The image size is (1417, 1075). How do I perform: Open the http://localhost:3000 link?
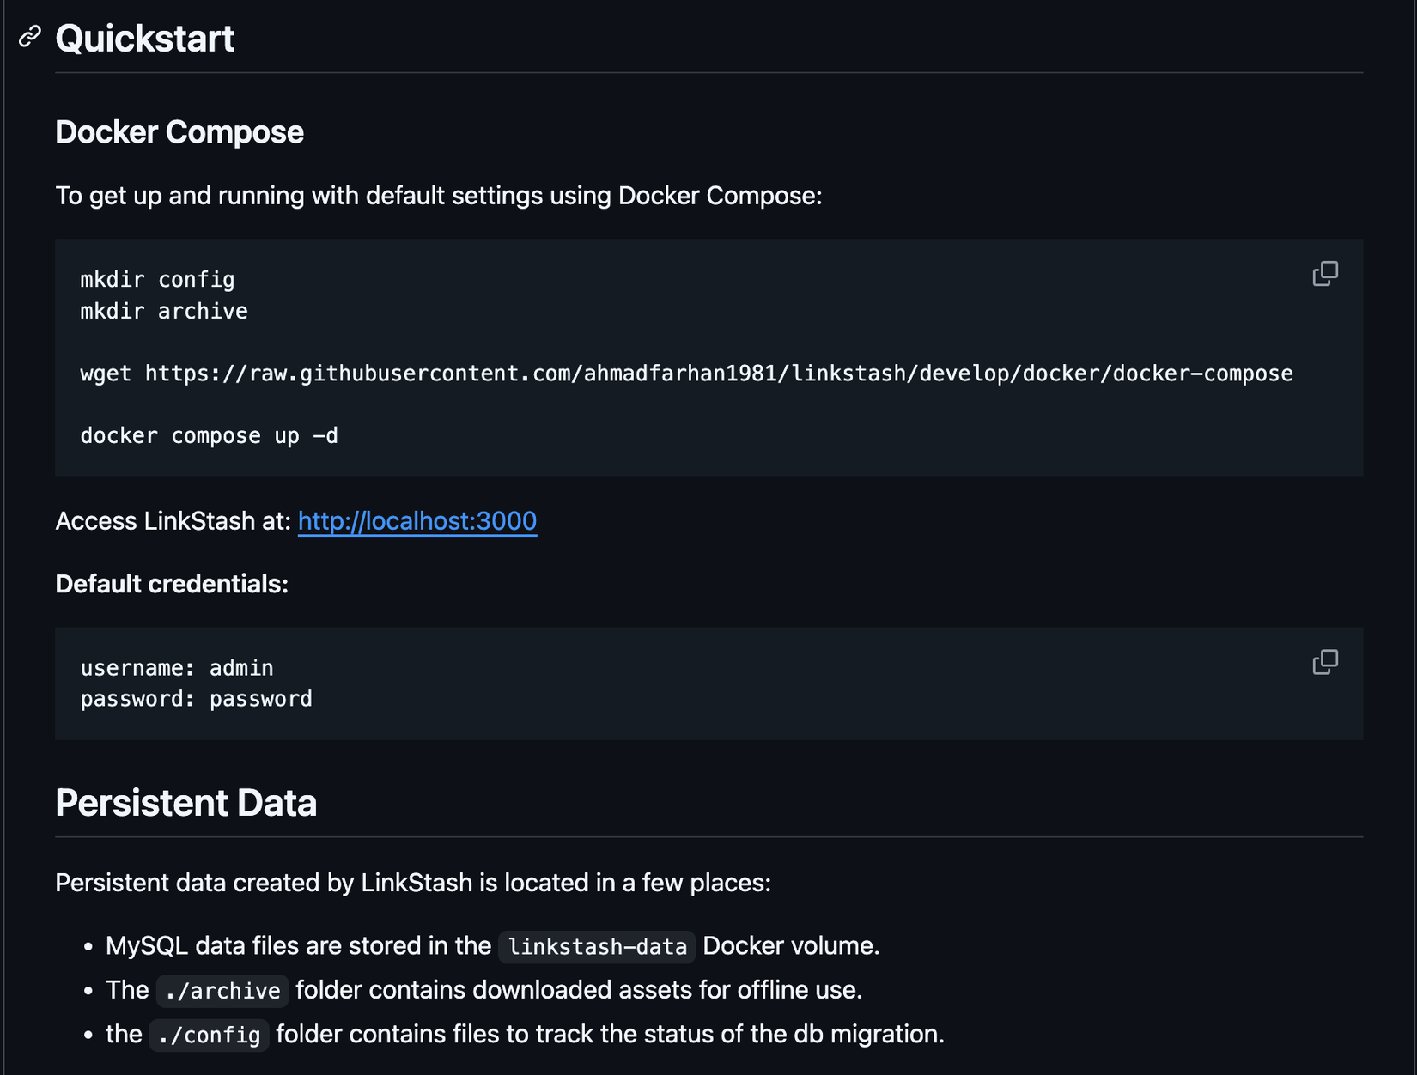tap(417, 521)
